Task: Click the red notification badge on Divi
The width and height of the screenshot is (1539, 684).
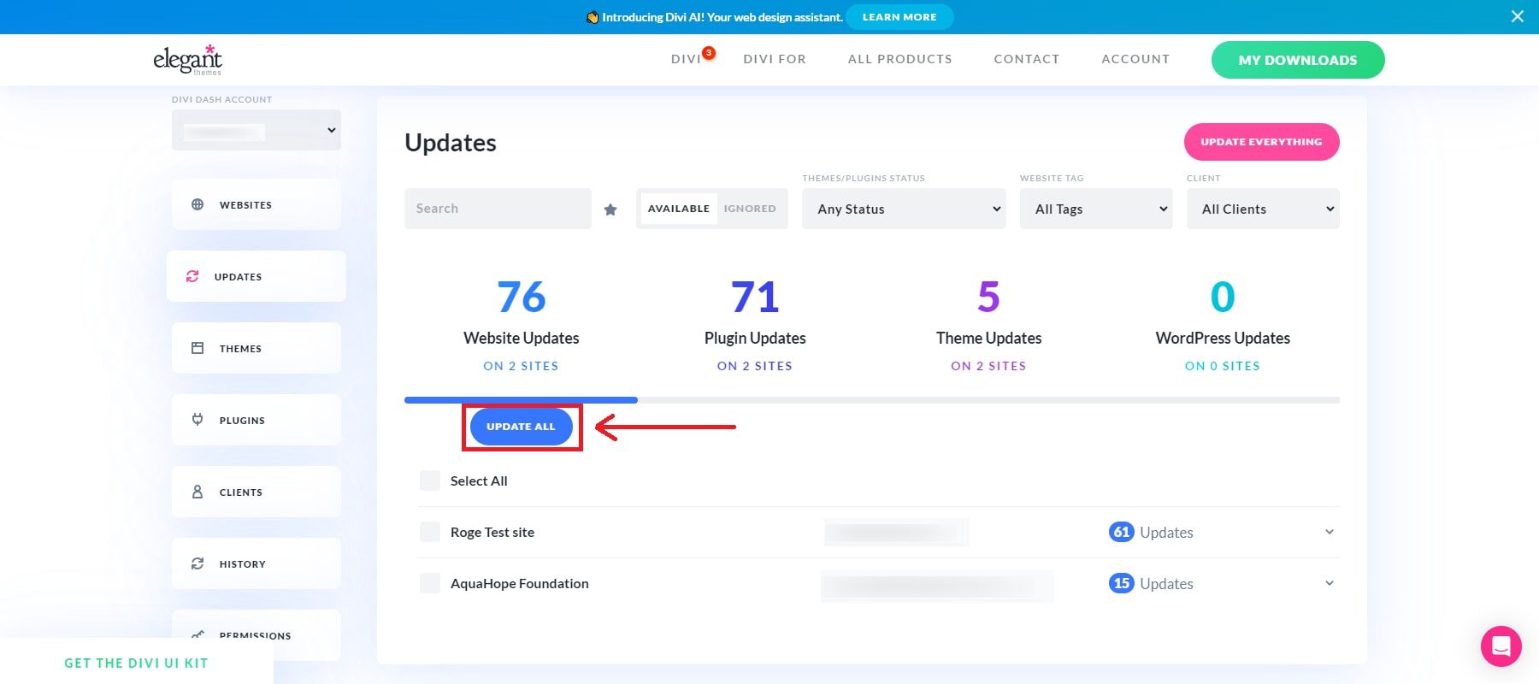Action: [708, 53]
